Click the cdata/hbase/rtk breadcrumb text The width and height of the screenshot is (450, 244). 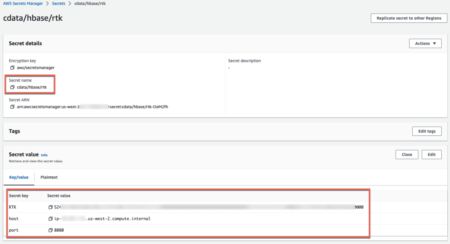coord(90,4)
